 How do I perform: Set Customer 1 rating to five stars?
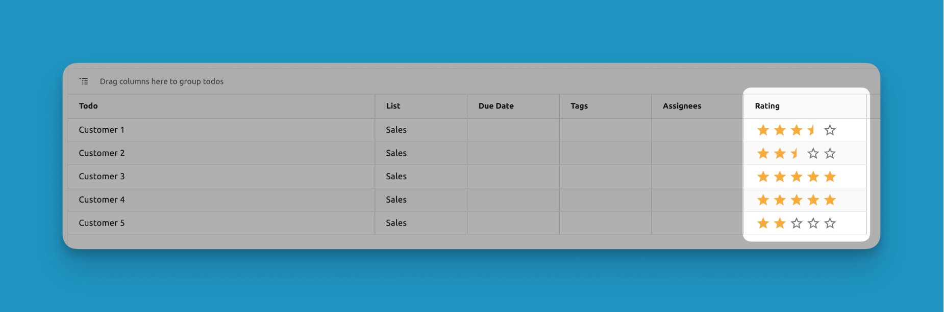pos(830,130)
